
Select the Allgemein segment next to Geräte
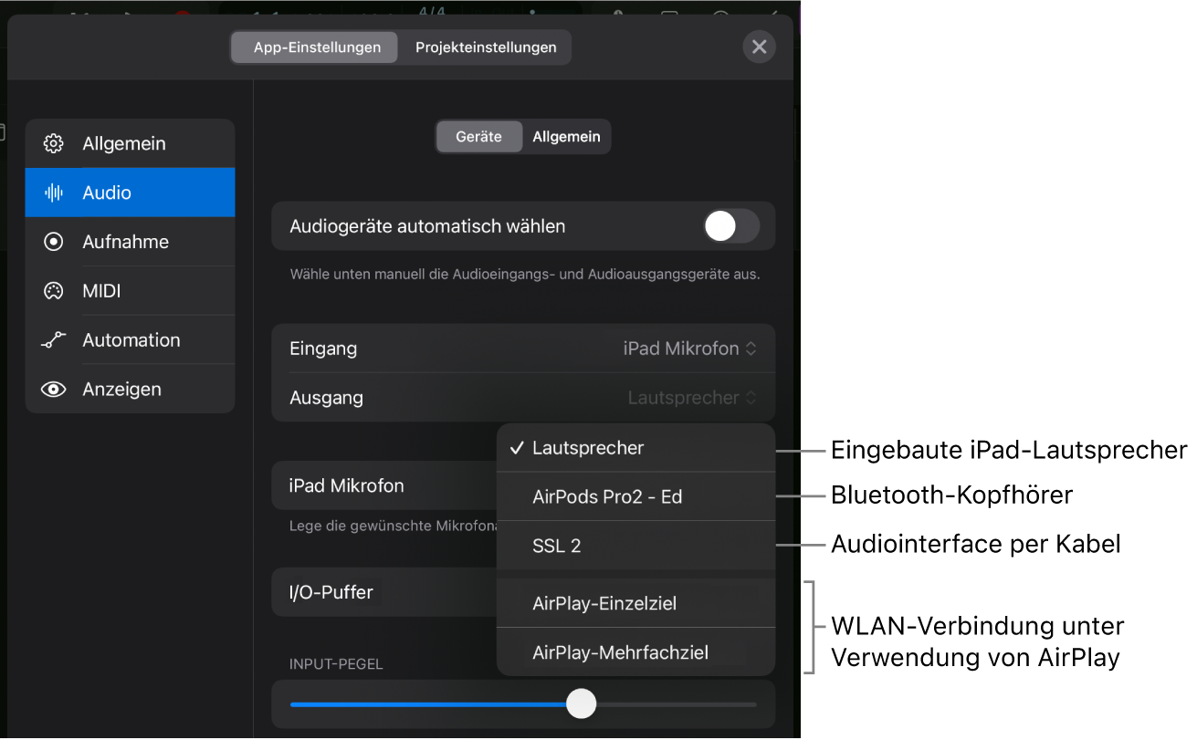[566, 137]
